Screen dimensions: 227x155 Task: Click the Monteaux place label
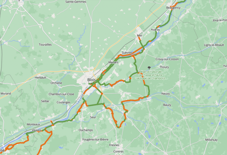[33, 124]
